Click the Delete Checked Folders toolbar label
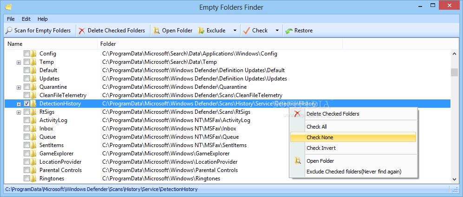The image size is (463, 197). click(117, 31)
